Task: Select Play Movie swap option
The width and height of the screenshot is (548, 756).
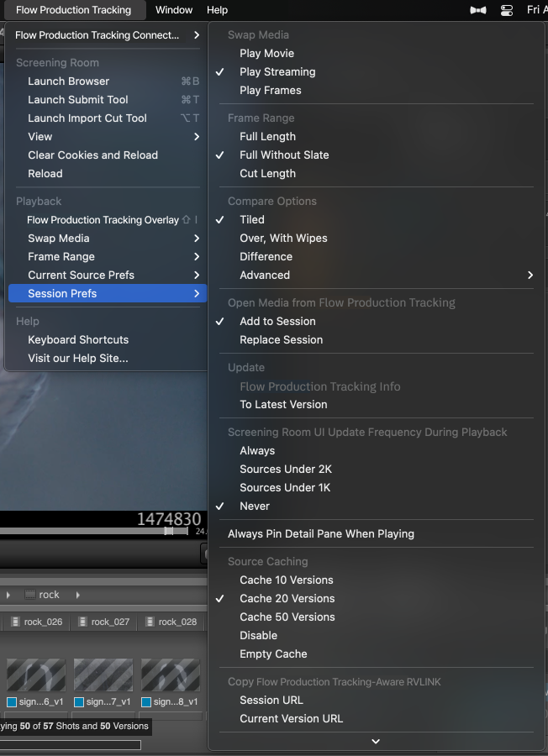Action: pyautogui.click(x=377, y=53)
